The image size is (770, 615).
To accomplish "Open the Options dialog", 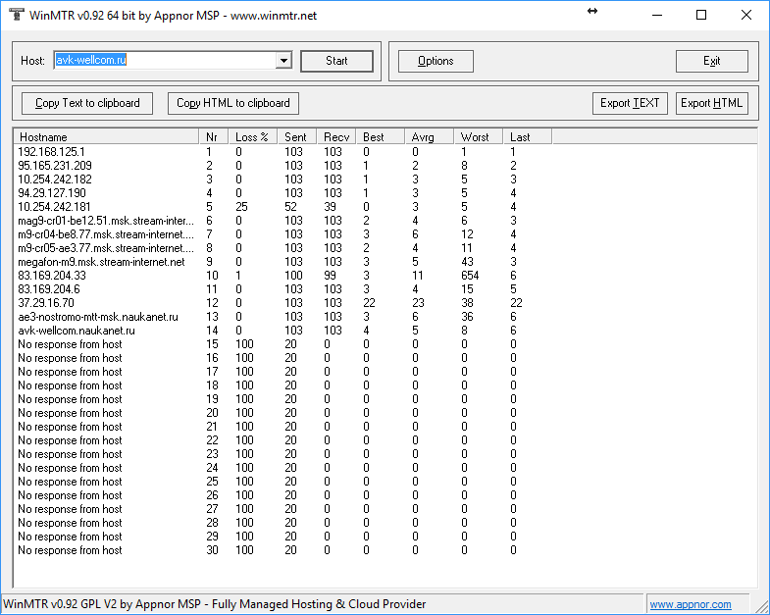I will pyautogui.click(x=436, y=61).
